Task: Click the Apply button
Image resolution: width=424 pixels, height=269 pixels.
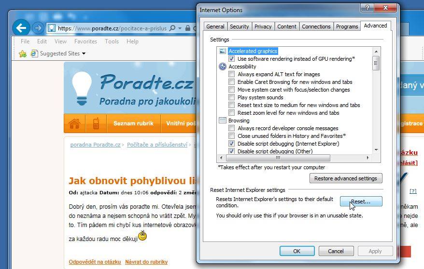Action: point(375,251)
